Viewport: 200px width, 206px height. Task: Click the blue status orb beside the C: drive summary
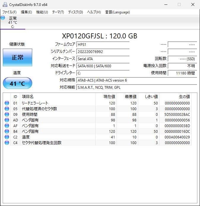tap(3, 18)
